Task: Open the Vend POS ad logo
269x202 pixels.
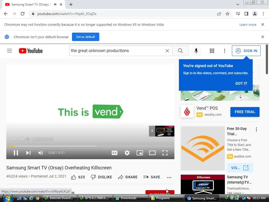Action: (x=187, y=111)
